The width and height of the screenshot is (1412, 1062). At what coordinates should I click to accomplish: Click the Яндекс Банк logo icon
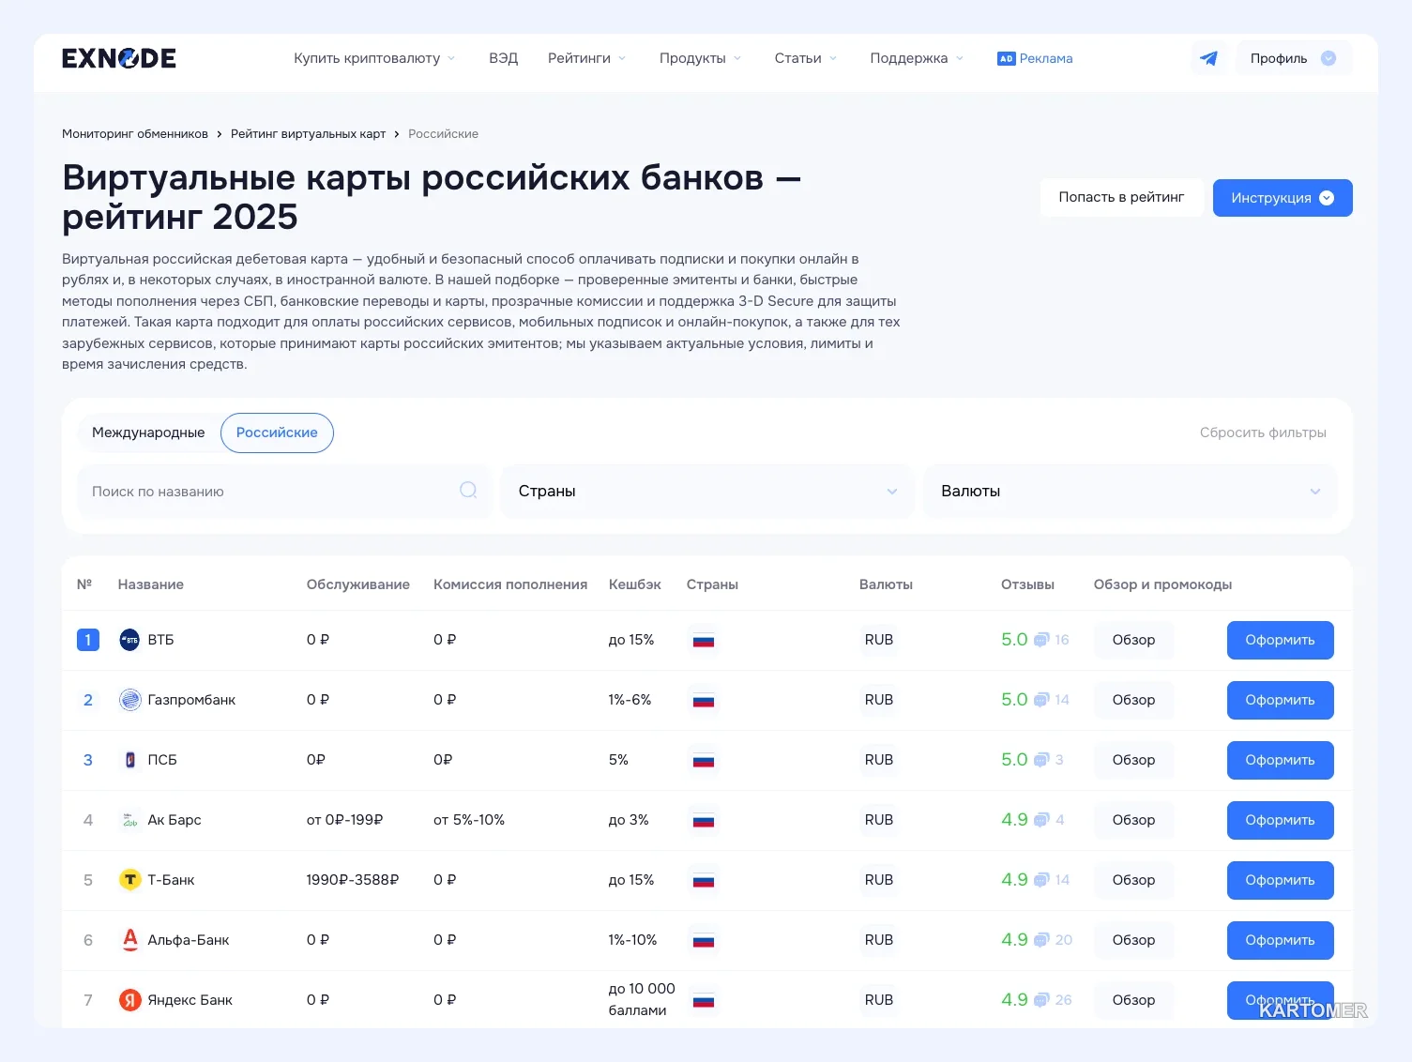129,1000
